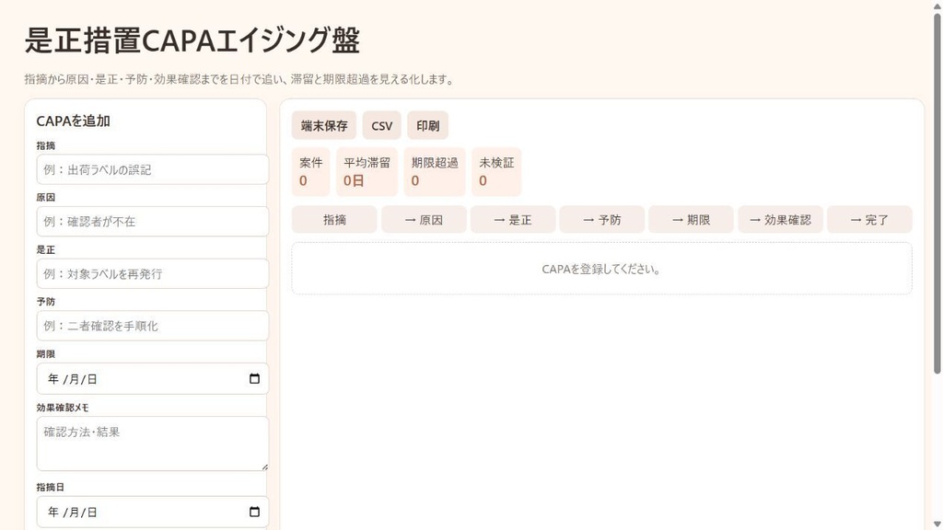This screenshot has width=943, height=530.
Task: Click the textarea resize grip in 効果確認メモ
Action: pyautogui.click(x=264, y=467)
